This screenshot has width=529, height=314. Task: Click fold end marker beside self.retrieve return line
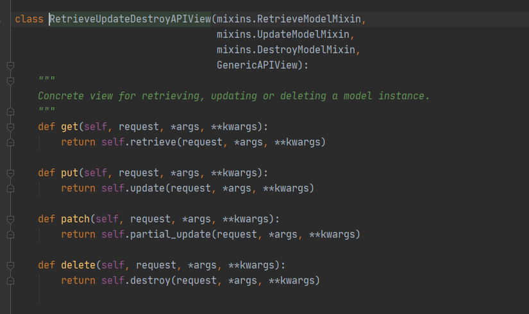point(10,142)
